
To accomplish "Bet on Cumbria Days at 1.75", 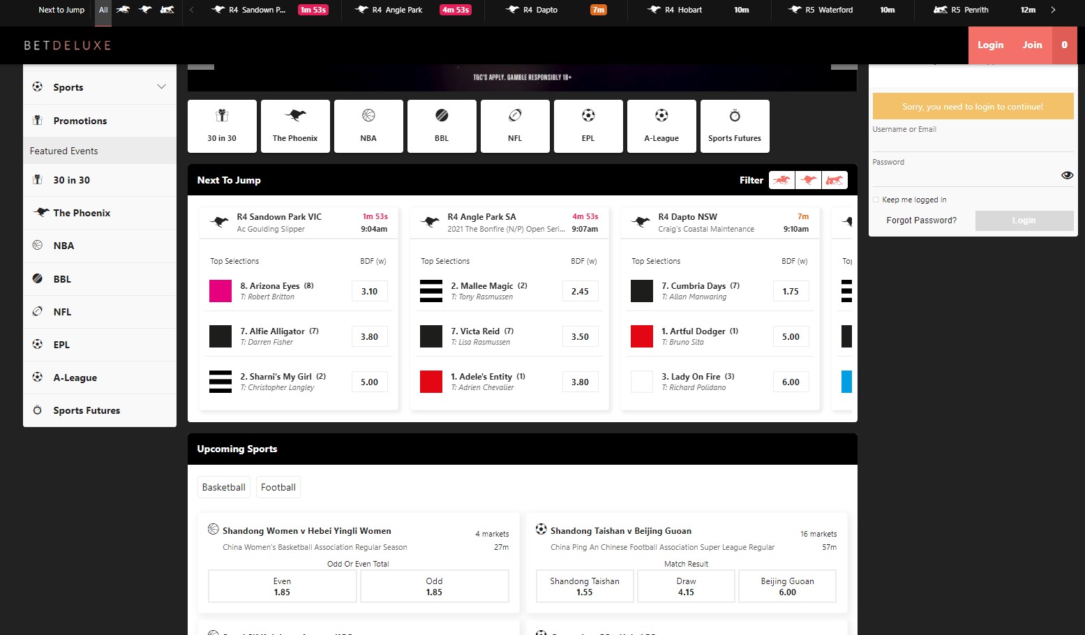I will coord(791,291).
